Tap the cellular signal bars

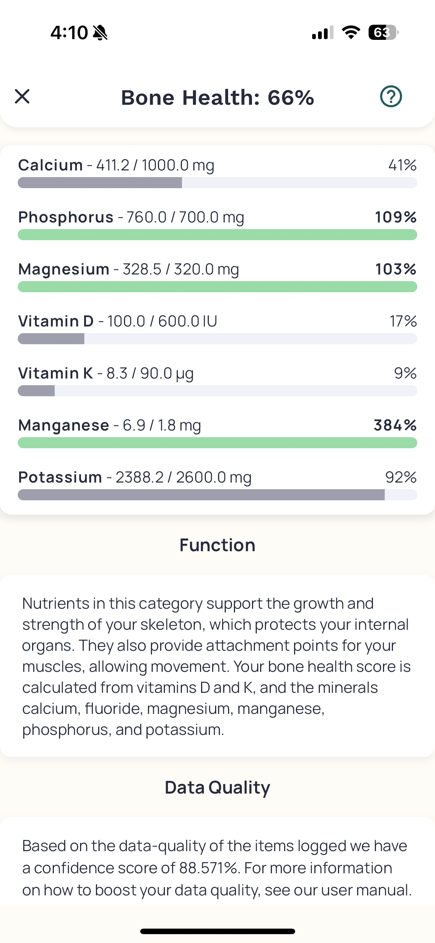tap(322, 32)
